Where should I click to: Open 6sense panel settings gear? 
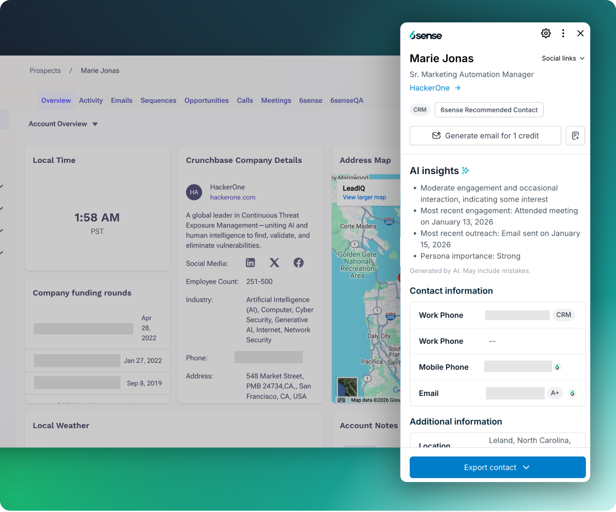point(546,33)
